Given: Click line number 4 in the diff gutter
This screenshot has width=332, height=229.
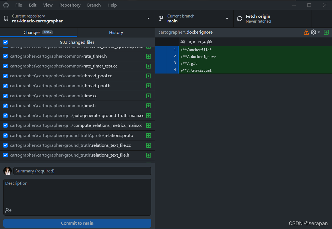Looking at the screenshot, I should (x=175, y=70).
